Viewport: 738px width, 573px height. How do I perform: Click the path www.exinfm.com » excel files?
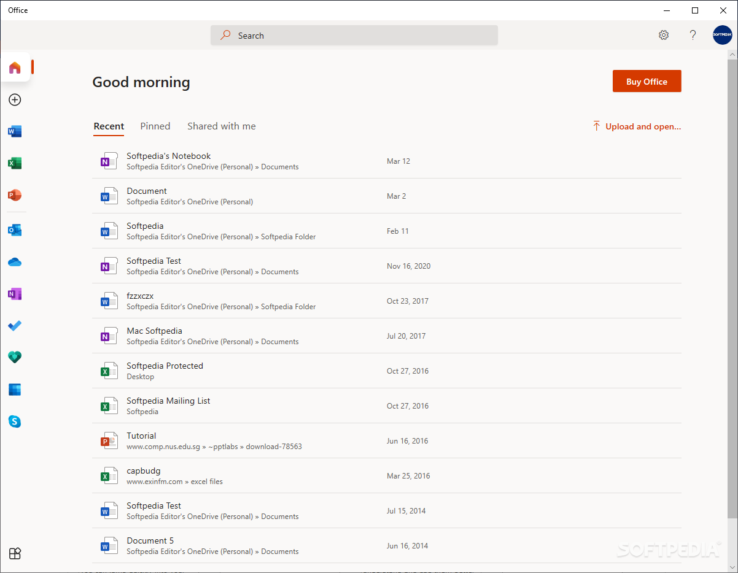(175, 482)
